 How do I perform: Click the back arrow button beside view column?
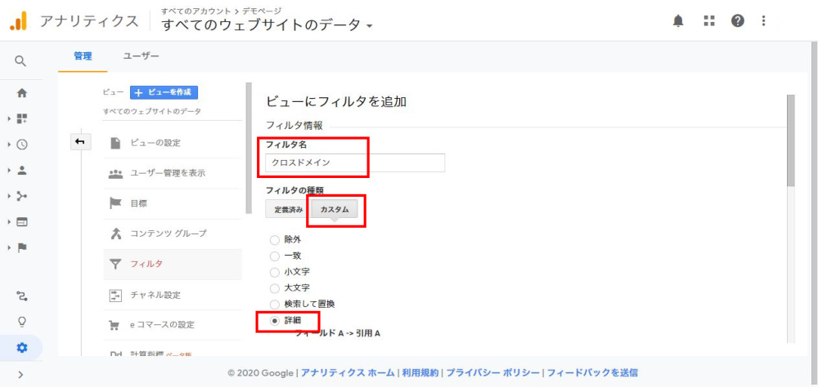click(79, 142)
